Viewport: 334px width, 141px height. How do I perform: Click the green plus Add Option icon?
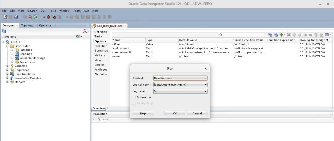pos(281,35)
